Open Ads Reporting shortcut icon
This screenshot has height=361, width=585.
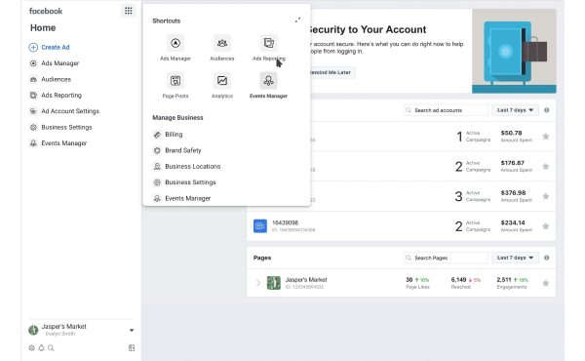(269, 43)
